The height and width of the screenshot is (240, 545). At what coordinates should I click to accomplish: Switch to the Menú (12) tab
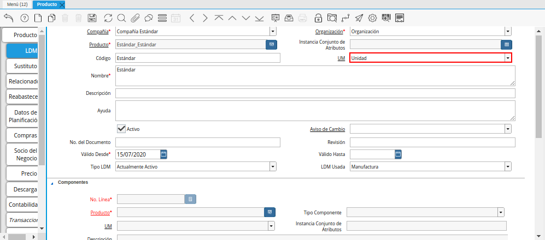tap(16, 4)
